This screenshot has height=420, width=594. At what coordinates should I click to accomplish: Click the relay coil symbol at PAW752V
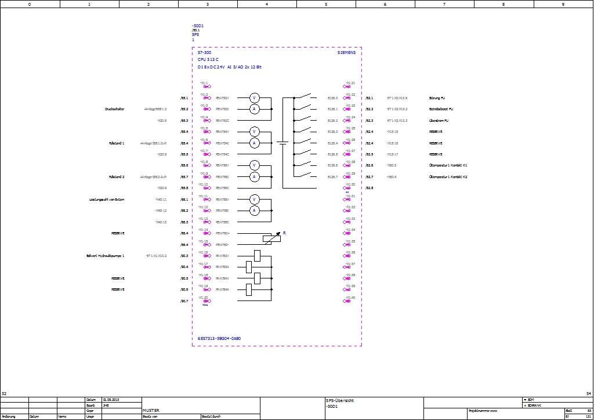point(257,255)
